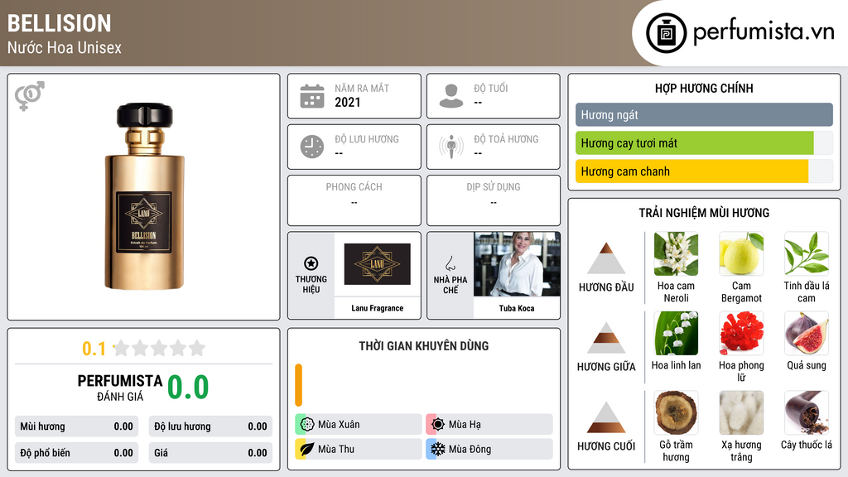This screenshot has width=848, height=477.
Task: Click the unisex gender symbol icon
Action: [x=30, y=96]
